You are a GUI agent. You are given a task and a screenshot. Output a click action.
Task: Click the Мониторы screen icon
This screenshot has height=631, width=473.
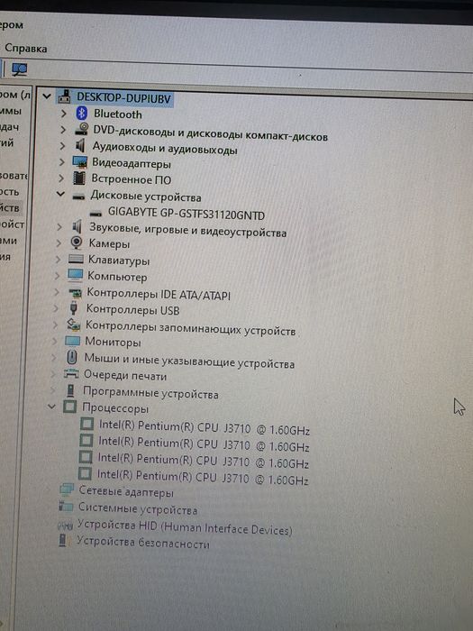pos(72,341)
